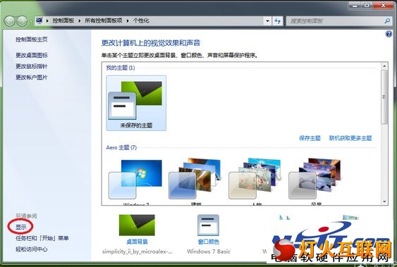
Task: Open the 桌面背景 desktop background icon
Action: (137, 225)
